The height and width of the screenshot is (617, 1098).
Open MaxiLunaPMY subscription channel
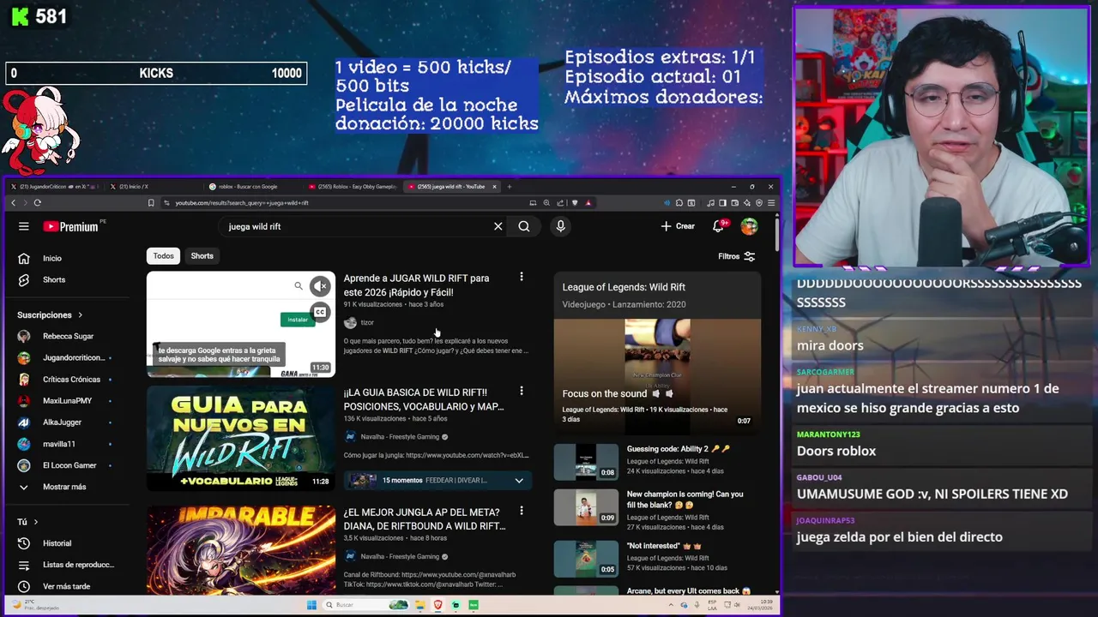[x=67, y=400]
